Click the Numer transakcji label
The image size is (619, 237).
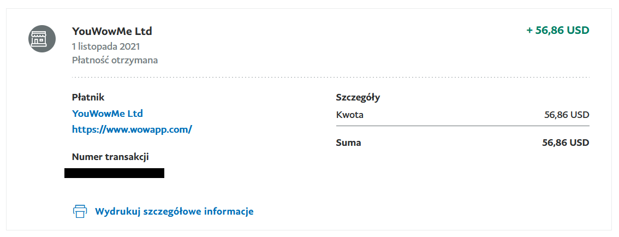click(x=110, y=157)
